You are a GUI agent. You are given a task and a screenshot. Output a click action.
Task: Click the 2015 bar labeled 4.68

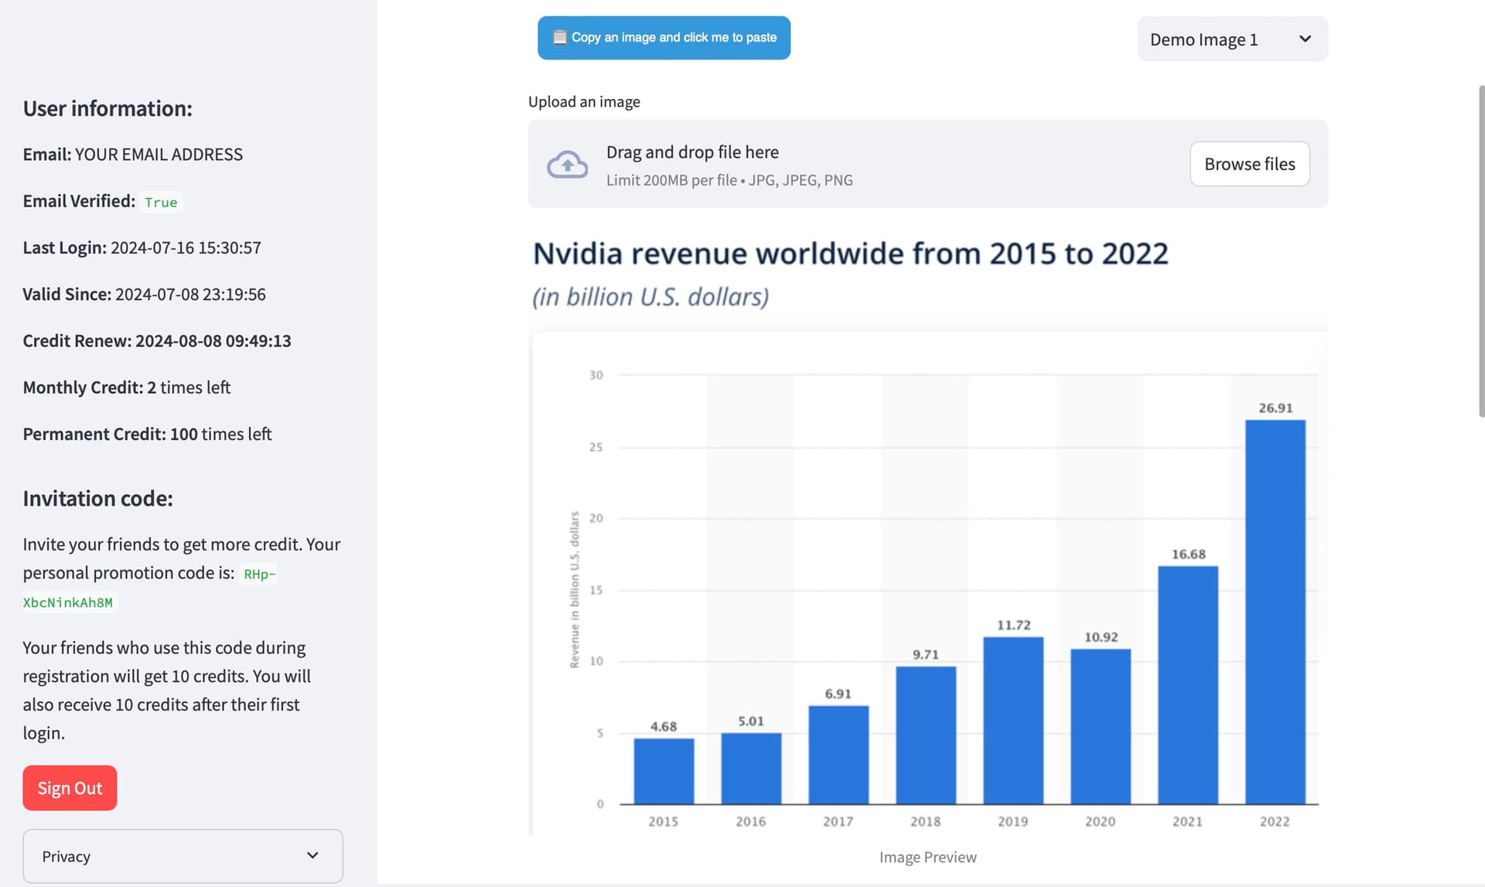pyautogui.click(x=664, y=770)
